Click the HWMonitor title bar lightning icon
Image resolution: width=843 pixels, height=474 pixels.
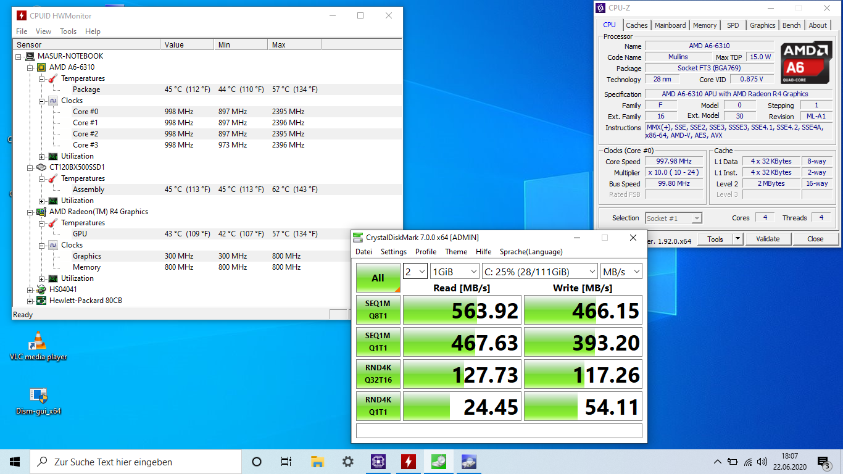tap(22, 15)
